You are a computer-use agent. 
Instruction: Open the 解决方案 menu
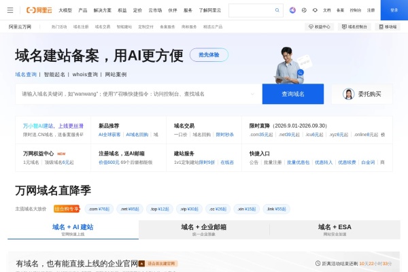[102, 10]
